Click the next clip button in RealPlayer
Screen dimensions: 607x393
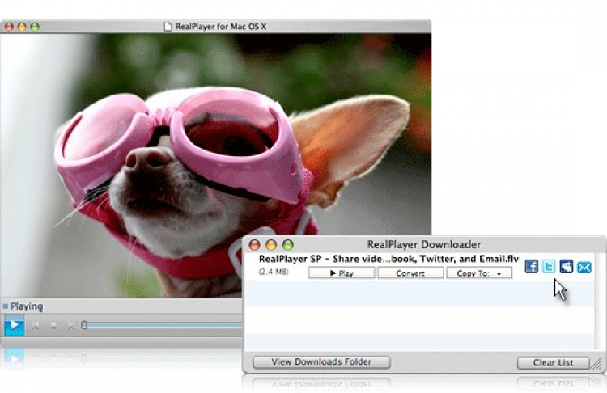tap(71, 326)
